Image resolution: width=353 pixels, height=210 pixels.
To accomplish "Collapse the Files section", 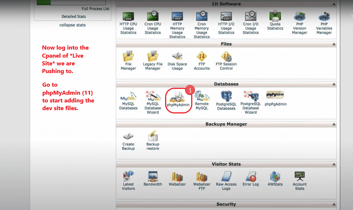I will pyautogui.click(x=334, y=44).
